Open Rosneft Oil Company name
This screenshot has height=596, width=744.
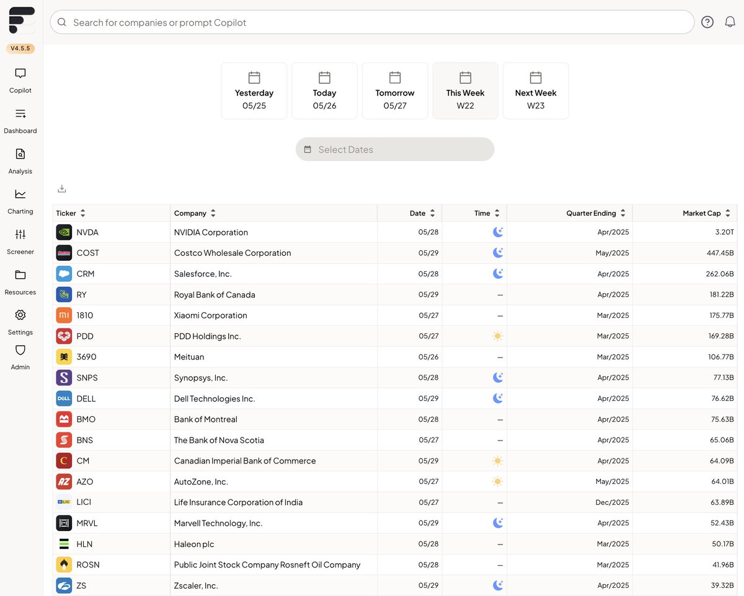(267, 564)
